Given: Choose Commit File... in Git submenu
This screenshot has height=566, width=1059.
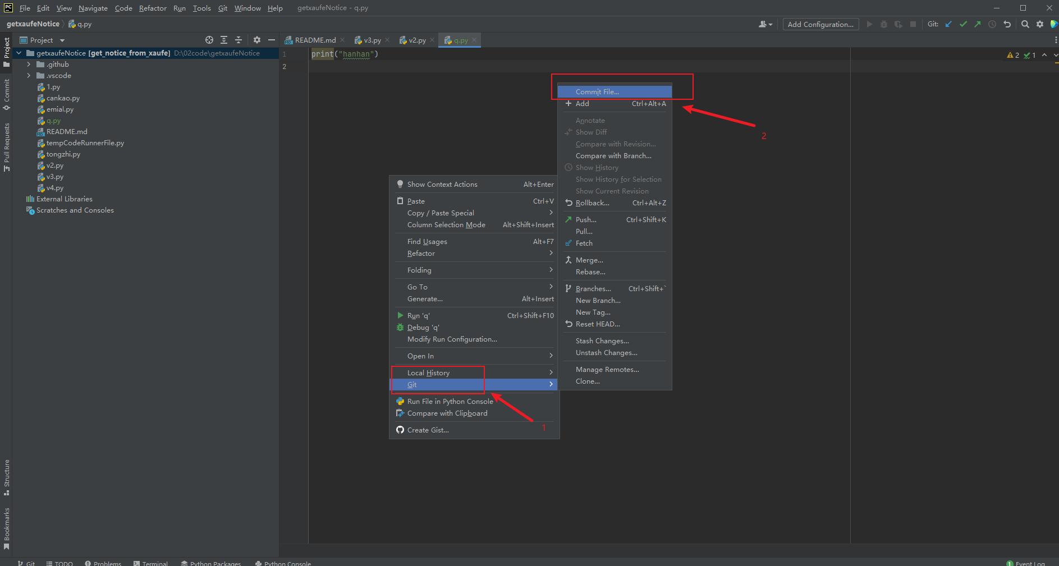Looking at the screenshot, I should 615,92.
